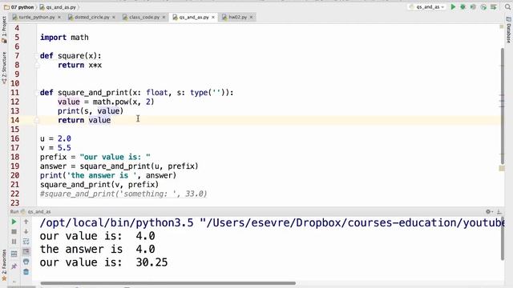Viewport: 513px width, 288px height.
Task: Click the 'the answer is 4.0' console line
Action: pos(98,249)
